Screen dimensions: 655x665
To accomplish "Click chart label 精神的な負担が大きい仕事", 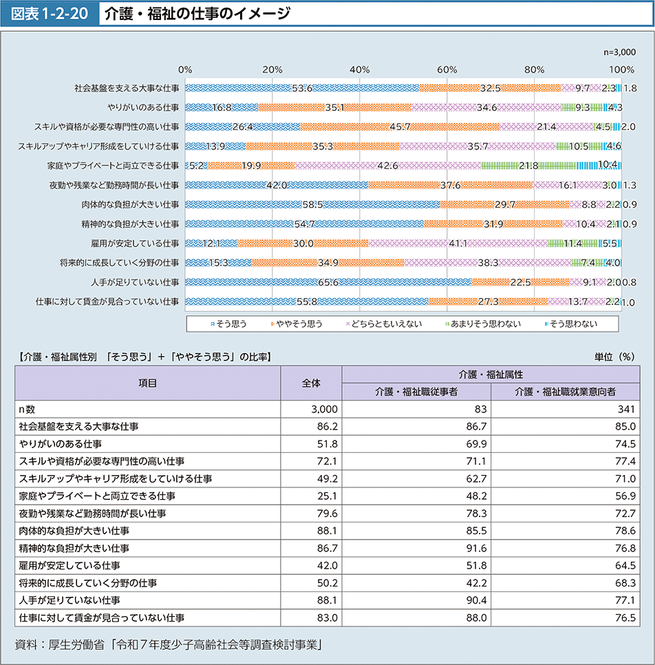I will (x=131, y=224).
